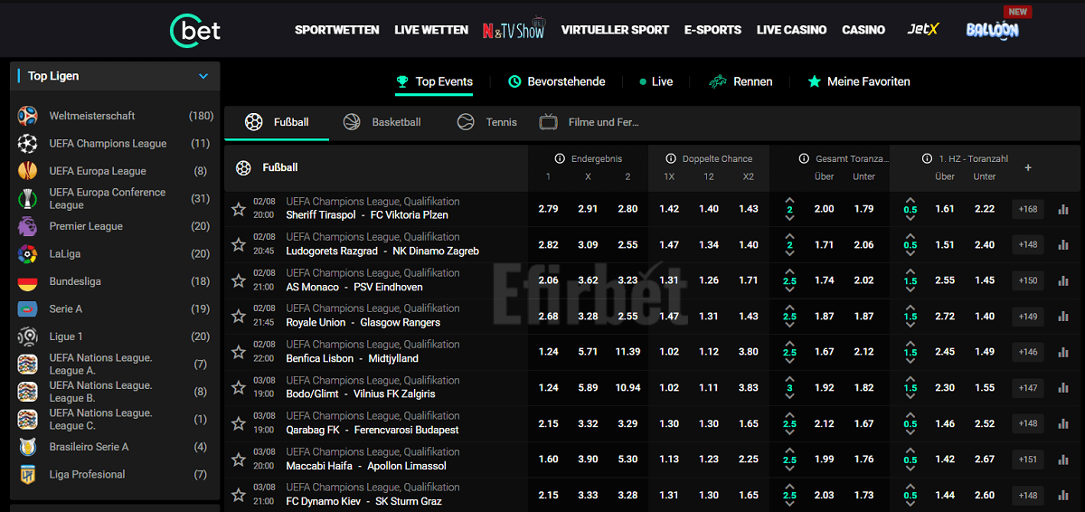Go to E-SPORTS section

tap(712, 30)
